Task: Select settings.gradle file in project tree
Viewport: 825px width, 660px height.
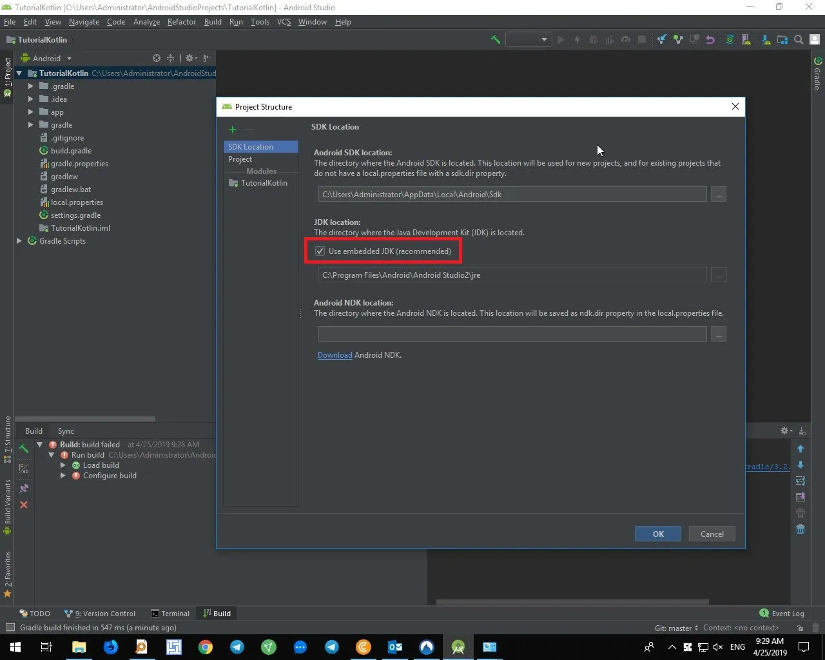Action: (x=70, y=215)
